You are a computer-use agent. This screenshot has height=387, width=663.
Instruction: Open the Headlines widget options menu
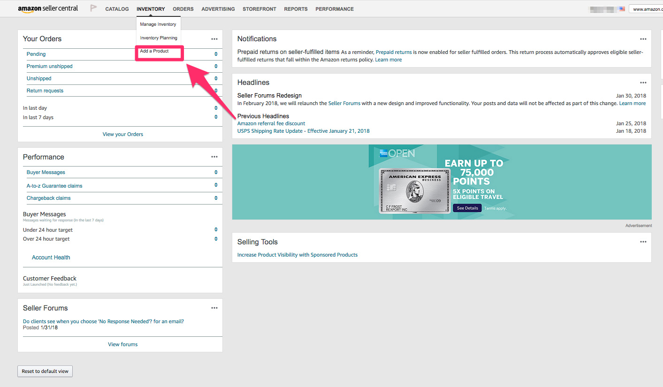click(x=643, y=83)
